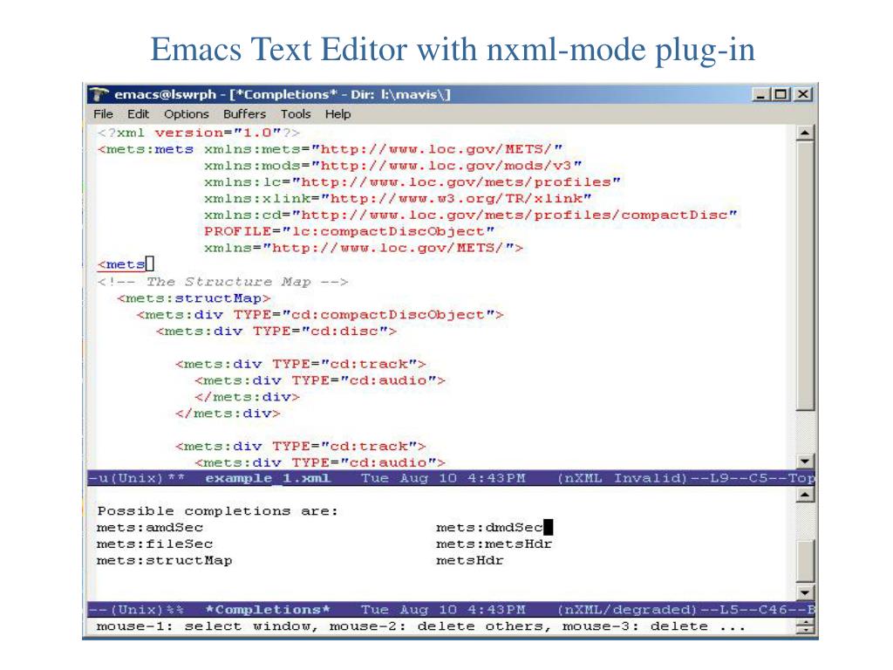Click the xmlns:lc namespace line
Viewport: 893px width, 670px height.
(x=412, y=181)
